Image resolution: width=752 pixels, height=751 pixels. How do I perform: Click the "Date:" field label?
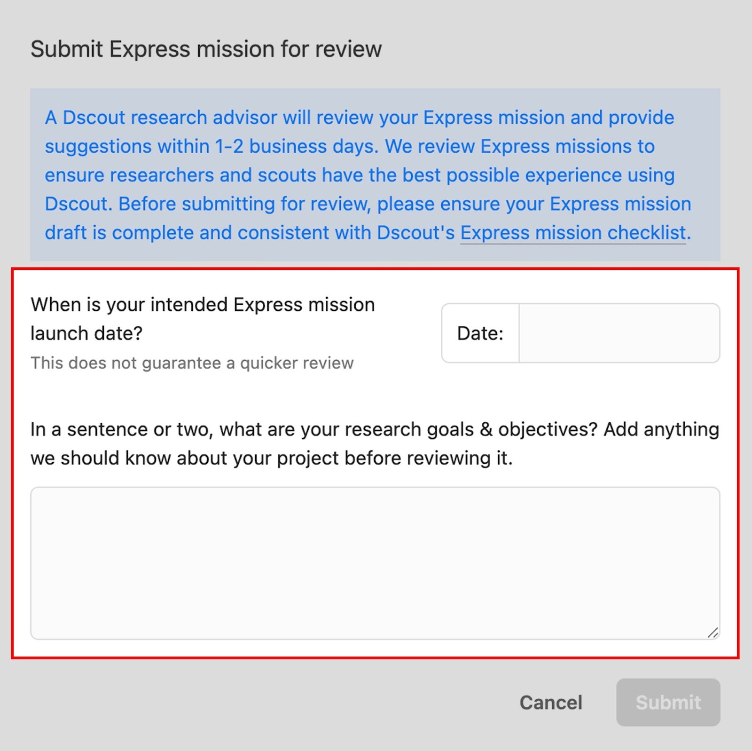[x=480, y=333]
